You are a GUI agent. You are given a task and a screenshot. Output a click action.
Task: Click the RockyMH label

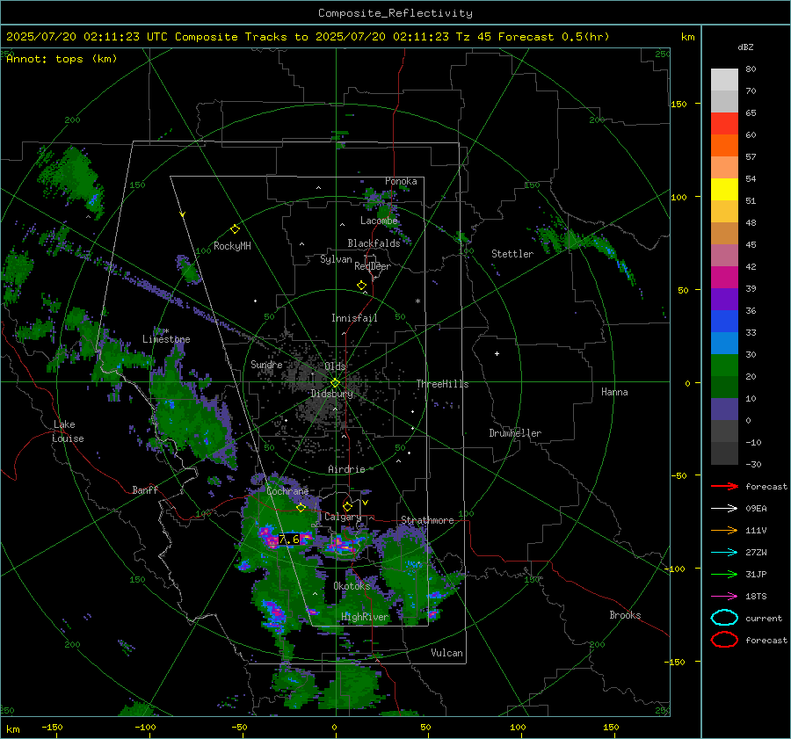(x=232, y=246)
